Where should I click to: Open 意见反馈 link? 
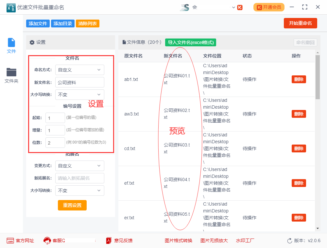point(123,241)
